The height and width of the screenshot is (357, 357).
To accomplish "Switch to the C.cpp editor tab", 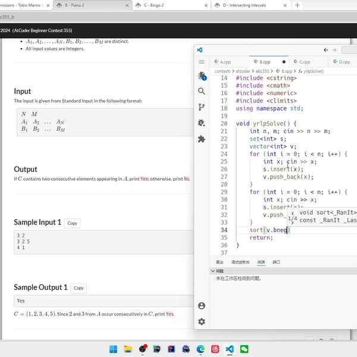I will [x=305, y=62].
